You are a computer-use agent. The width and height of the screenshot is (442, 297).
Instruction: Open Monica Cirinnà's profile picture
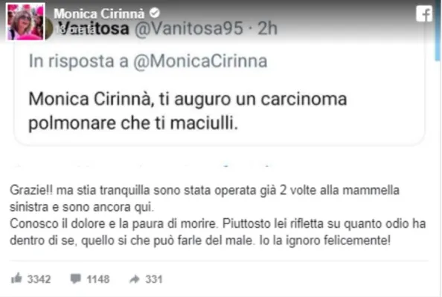(25, 22)
